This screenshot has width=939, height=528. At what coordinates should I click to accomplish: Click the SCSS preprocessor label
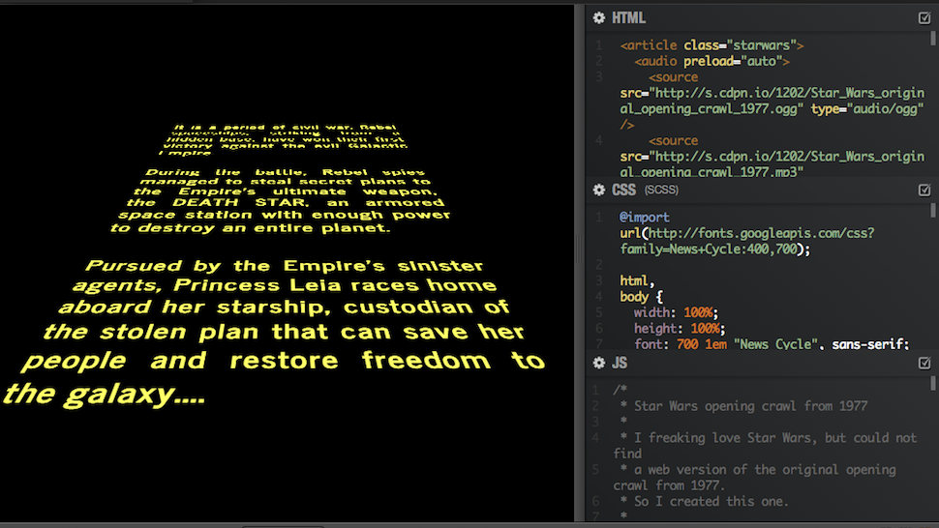(661, 191)
